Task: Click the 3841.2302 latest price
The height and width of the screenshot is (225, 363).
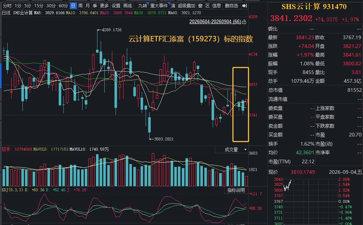Action: pyautogui.click(x=291, y=18)
